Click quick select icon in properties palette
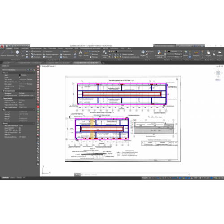This screenshot has height=224, width=224. (34, 70)
